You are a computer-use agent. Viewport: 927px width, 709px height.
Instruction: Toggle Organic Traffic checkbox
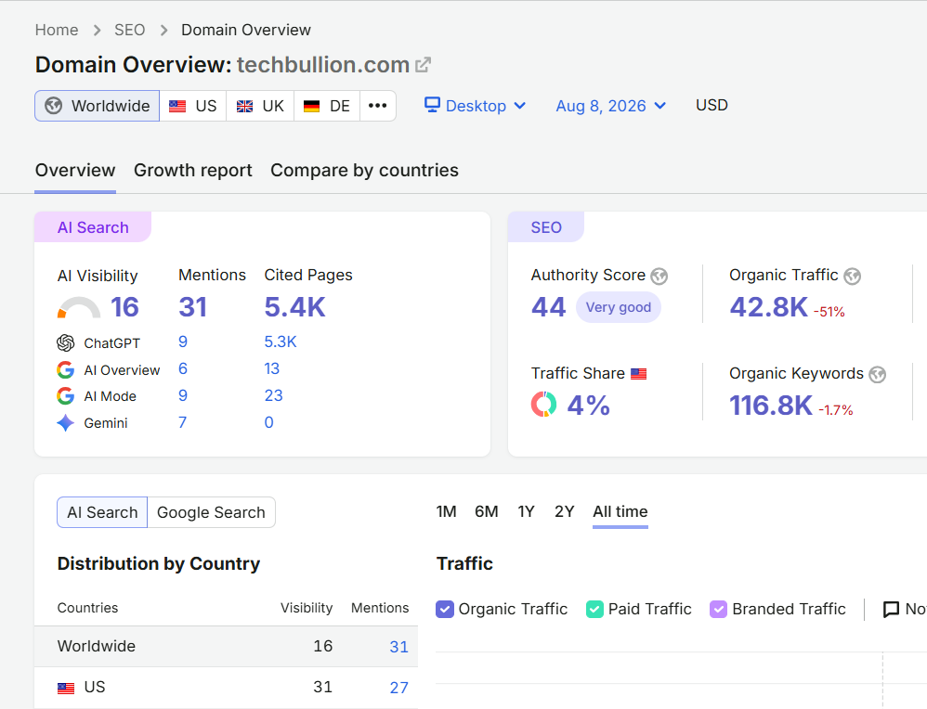445,609
